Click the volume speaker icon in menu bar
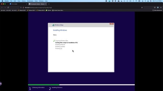The width and height of the screenshot is (163, 91). point(130,1)
